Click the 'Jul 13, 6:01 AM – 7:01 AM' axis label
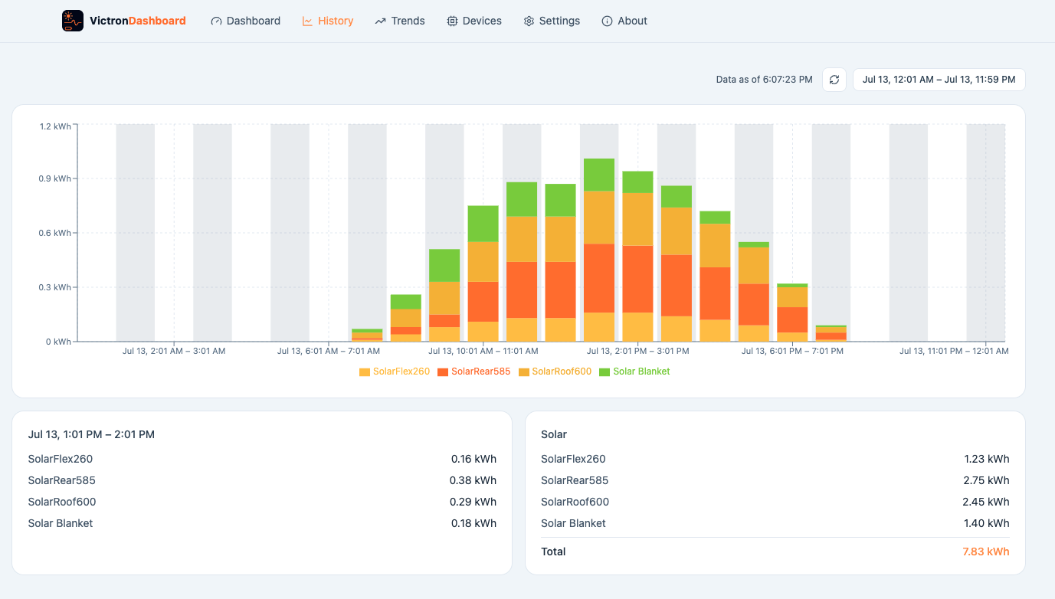Screen dimensions: 1055x599 328,351
